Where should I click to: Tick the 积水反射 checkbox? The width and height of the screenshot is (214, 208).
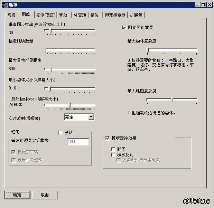(x=113, y=155)
